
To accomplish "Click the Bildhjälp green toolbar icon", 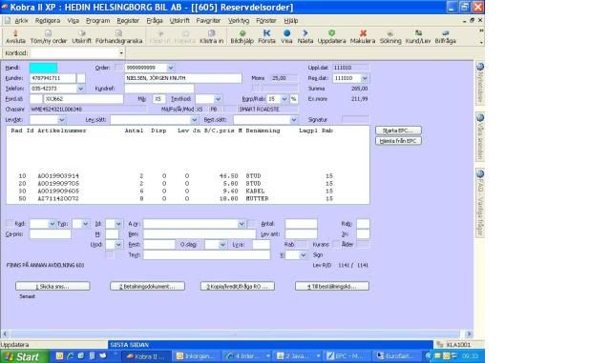I will 242,36.
